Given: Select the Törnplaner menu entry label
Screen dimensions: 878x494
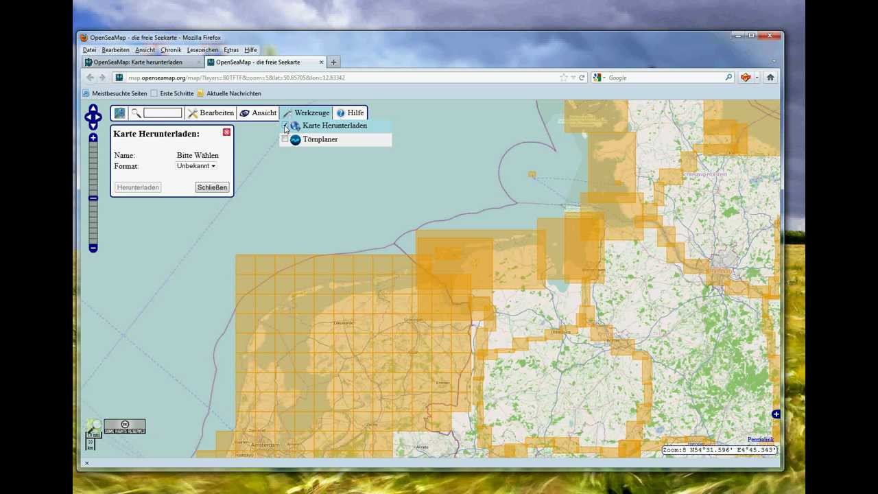Looking at the screenshot, I should pos(320,139).
